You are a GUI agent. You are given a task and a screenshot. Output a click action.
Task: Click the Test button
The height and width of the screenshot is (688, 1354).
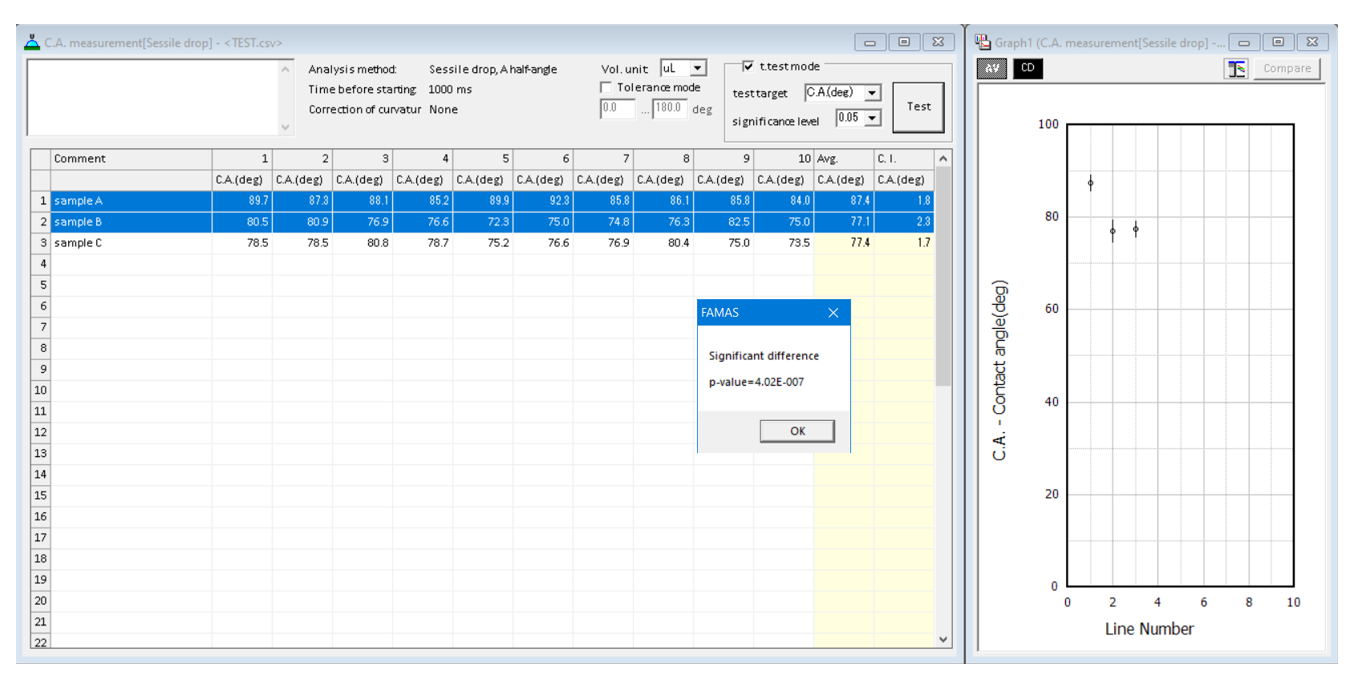coord(918,107)
